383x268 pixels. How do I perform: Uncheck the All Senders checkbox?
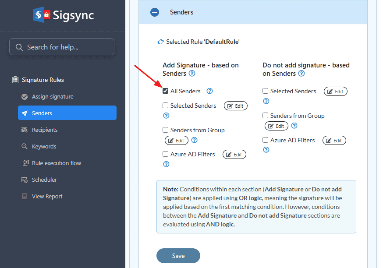tap(165, 91)
